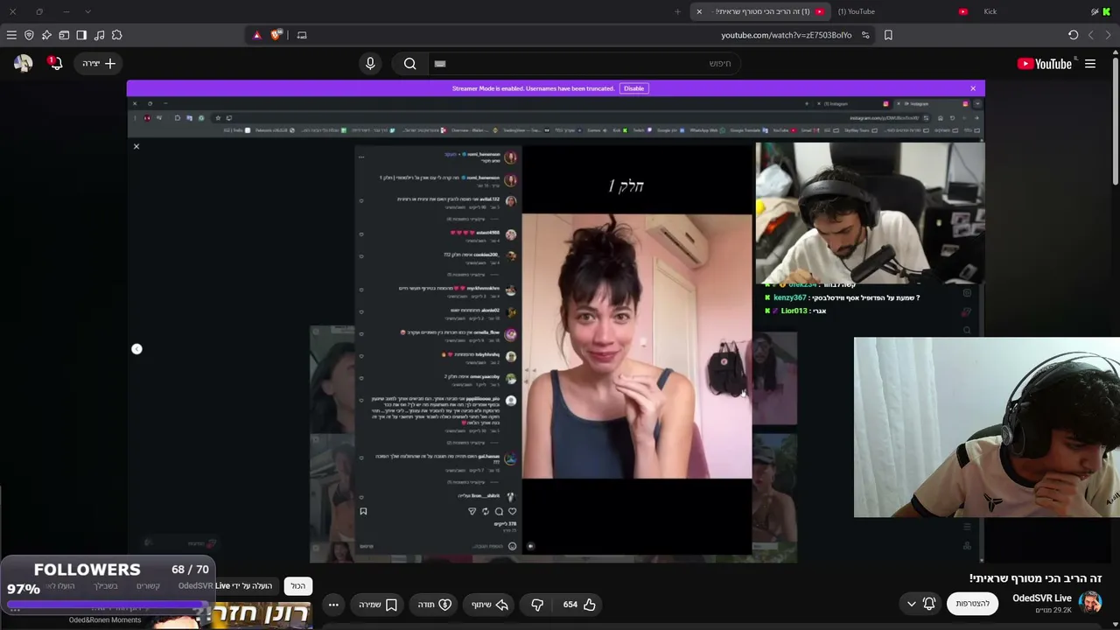Open the browser extensions menu

[116, 35]
